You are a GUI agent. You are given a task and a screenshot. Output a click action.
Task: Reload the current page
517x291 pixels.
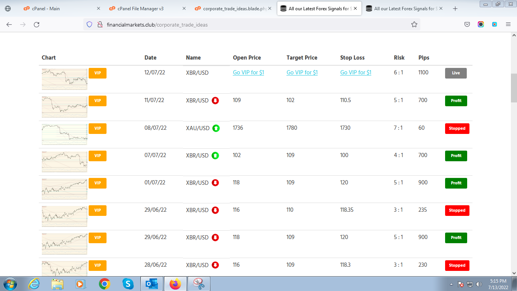click(x=37, y=25)
